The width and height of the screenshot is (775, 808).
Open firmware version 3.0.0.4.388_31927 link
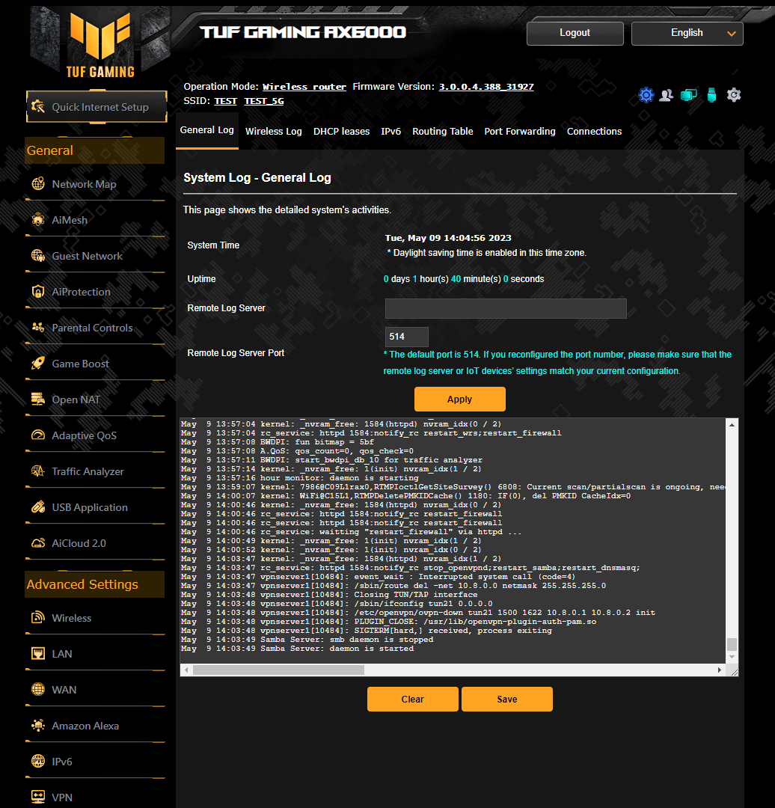pyautogui.click(x=486, y=87)
